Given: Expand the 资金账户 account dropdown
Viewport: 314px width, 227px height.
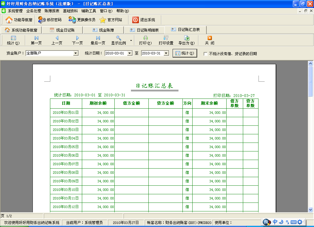Looking at the screenshot, I should click(76, 53).
